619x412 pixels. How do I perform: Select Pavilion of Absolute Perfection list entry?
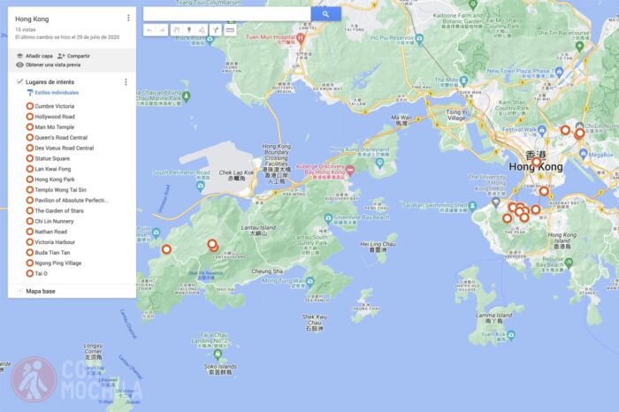(72, 201)
